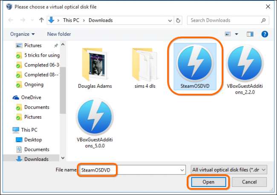Screen dimensions: 277x195
Task: Click the Back navigation arrow
Action: tap(11, 20)
